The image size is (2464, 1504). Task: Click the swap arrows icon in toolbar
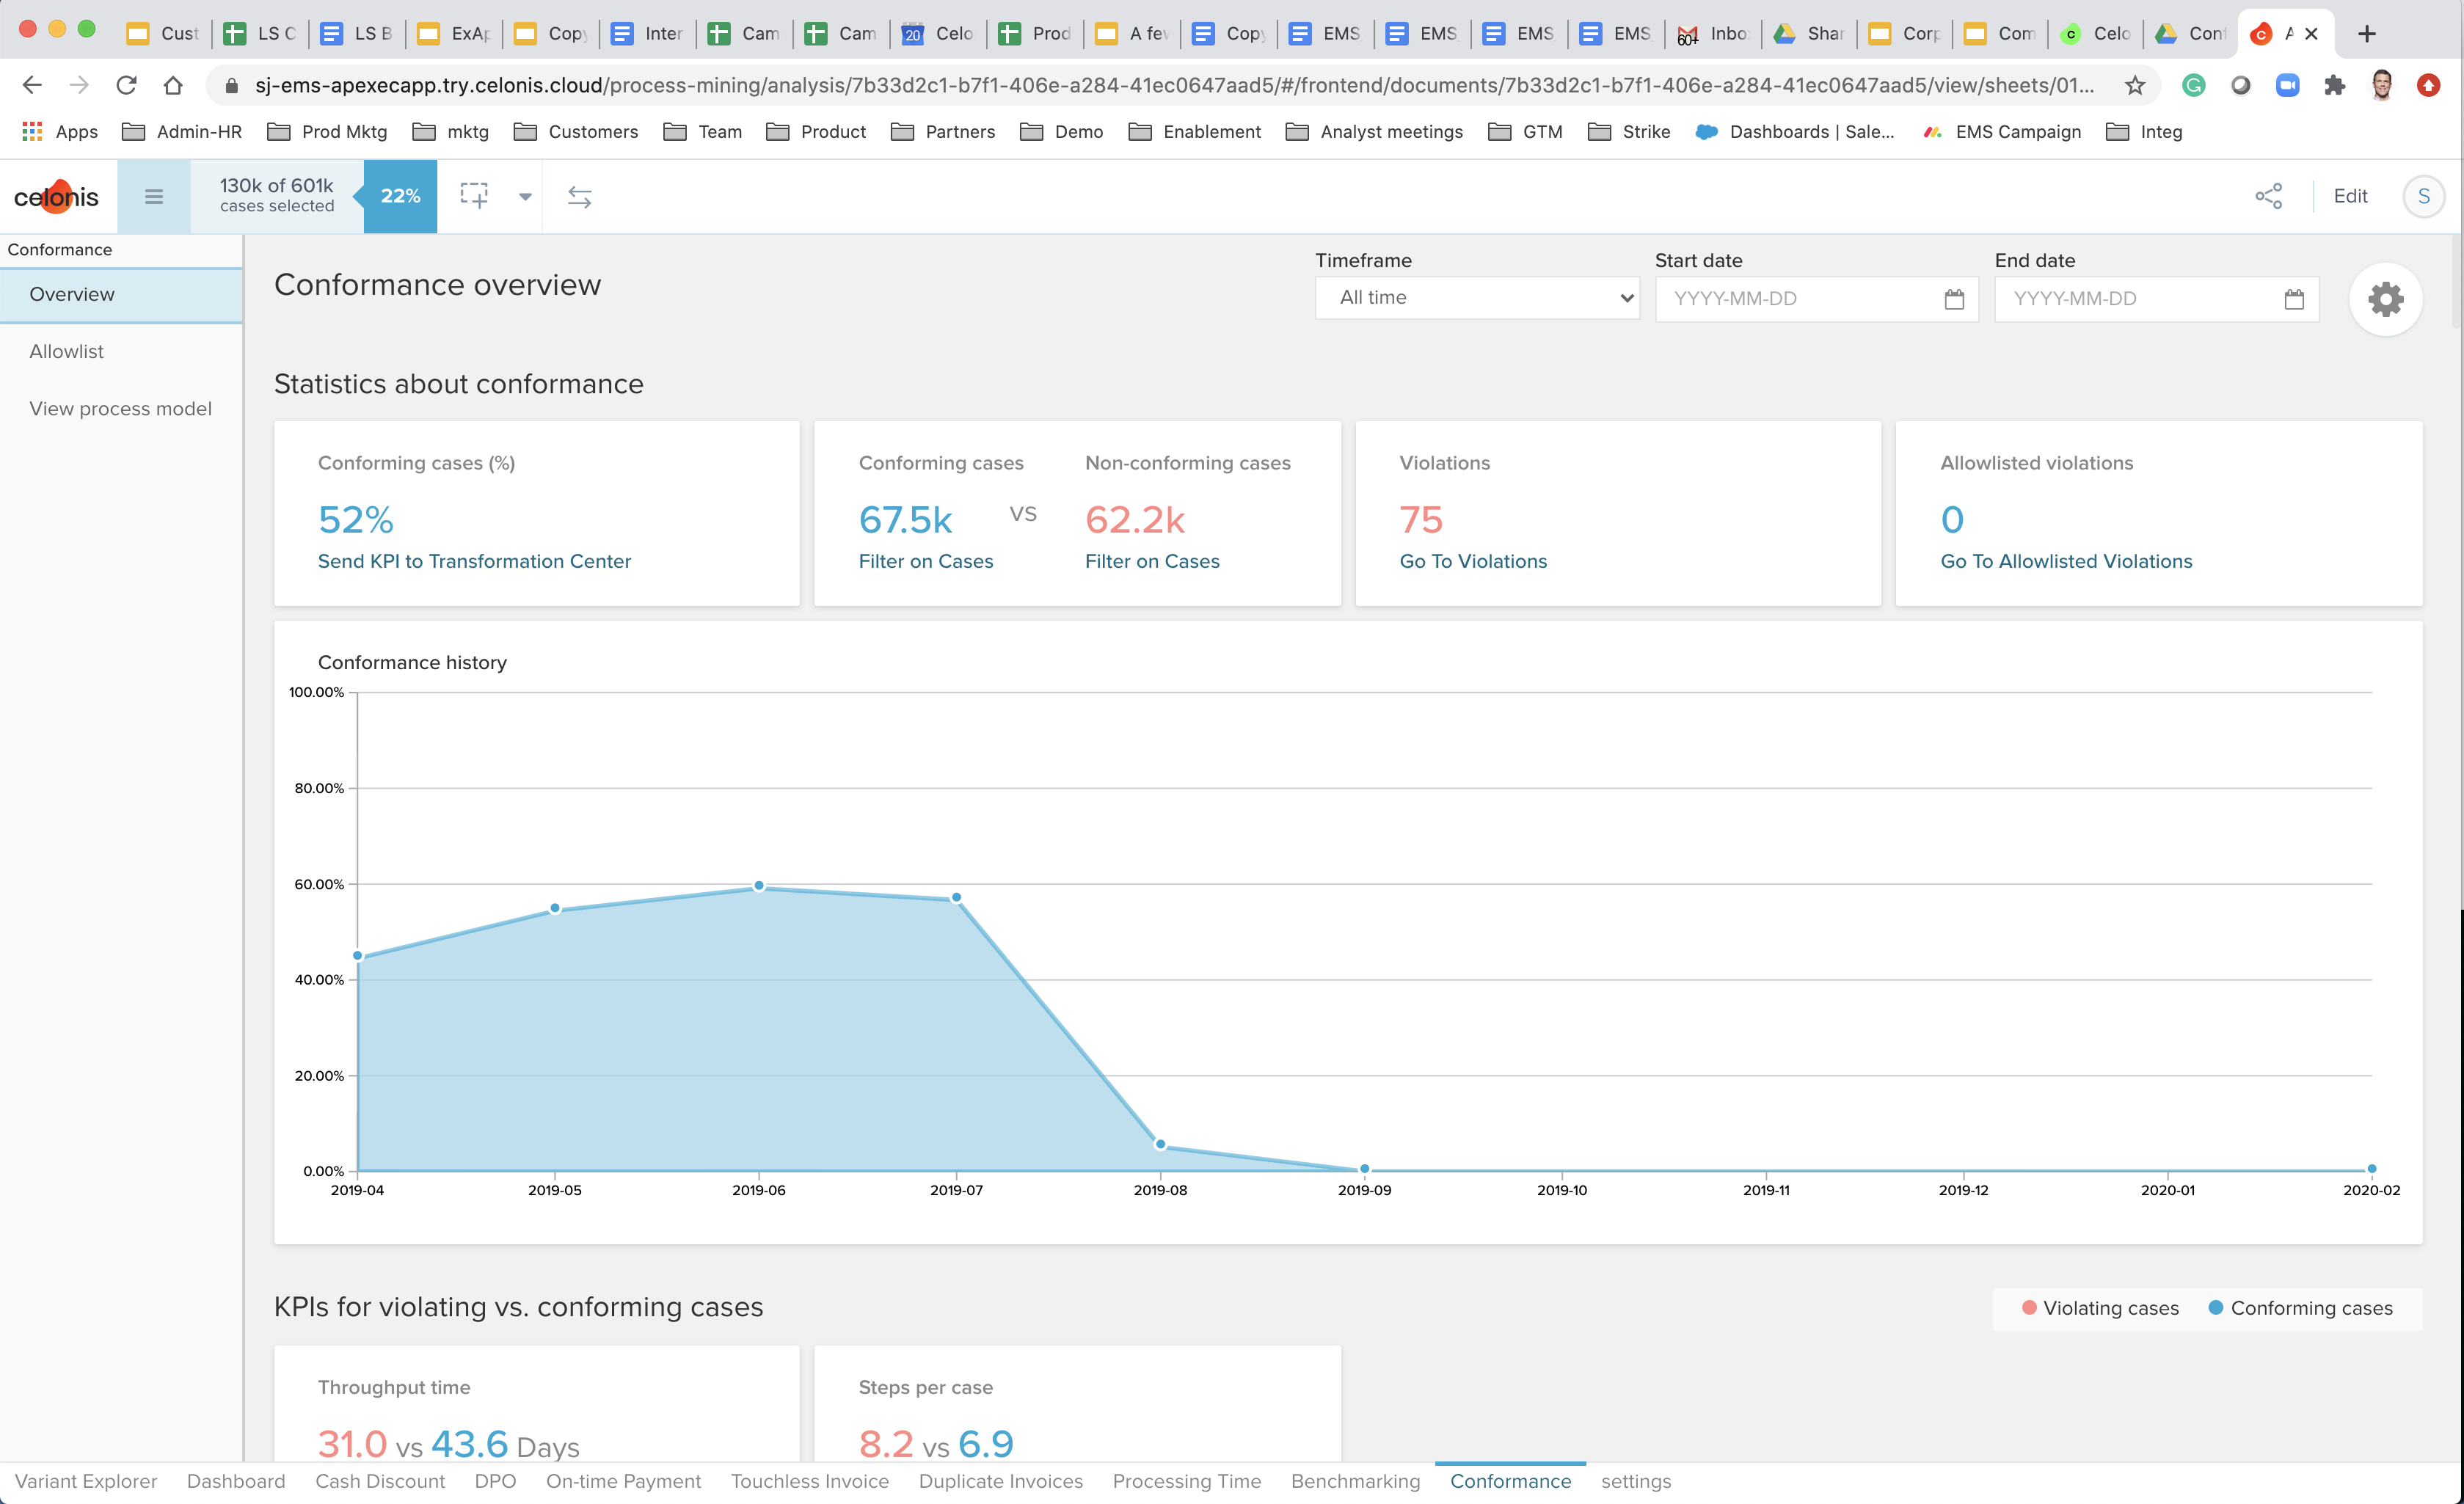click(580, 196)
